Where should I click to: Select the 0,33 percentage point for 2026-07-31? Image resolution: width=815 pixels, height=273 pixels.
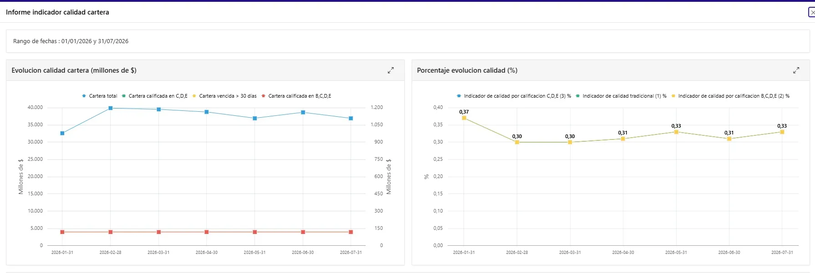(782, 132)
